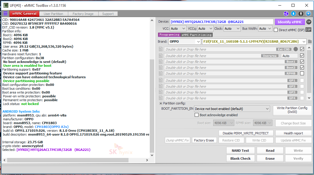Click the Ext CSD round gear icon
The image size is (314, 175).
pyautogui.click(x=296, y=49)
